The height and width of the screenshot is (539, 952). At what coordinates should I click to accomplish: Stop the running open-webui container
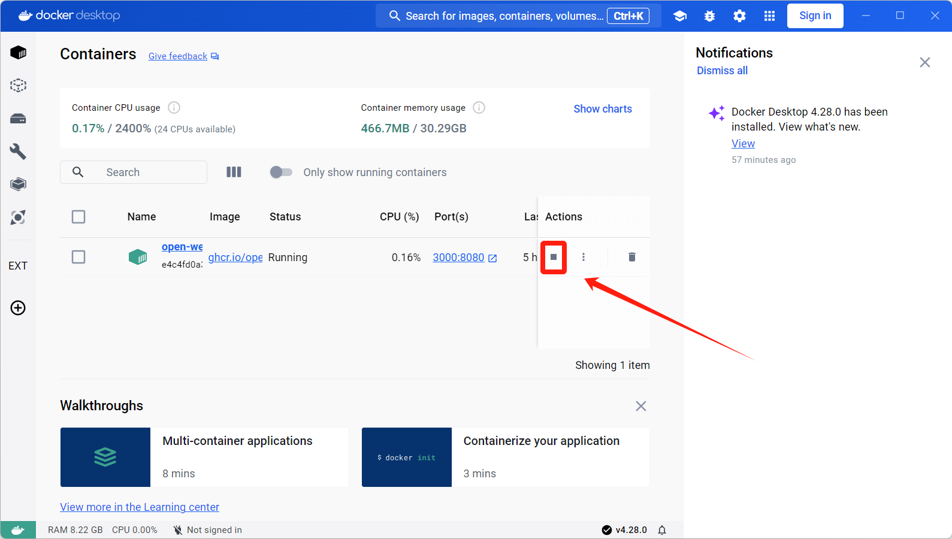(x=554, y=257)
